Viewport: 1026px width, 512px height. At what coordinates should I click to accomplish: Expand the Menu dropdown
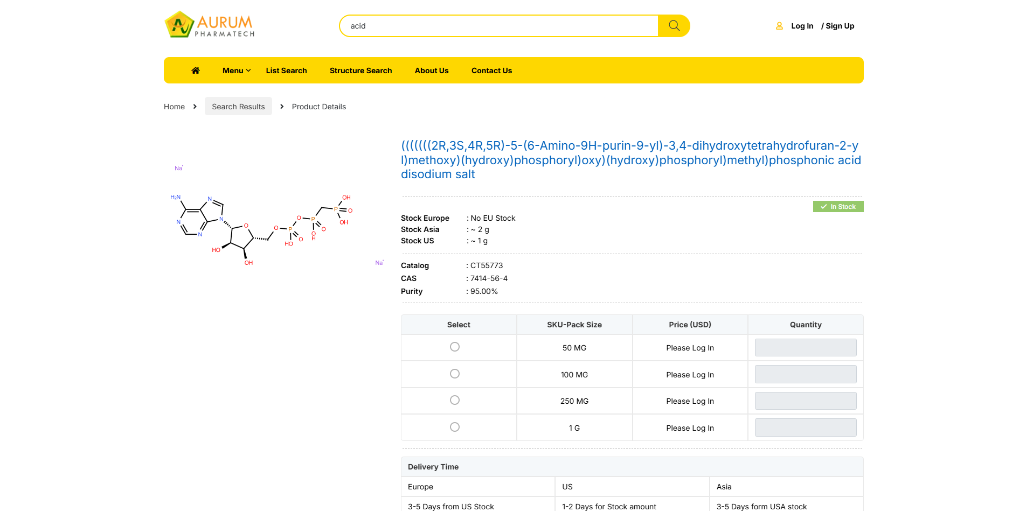point(236,71)
